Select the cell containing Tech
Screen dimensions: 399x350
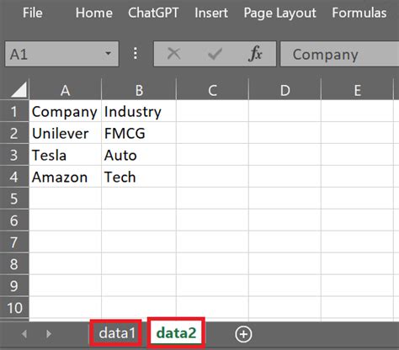coord(139,177)
